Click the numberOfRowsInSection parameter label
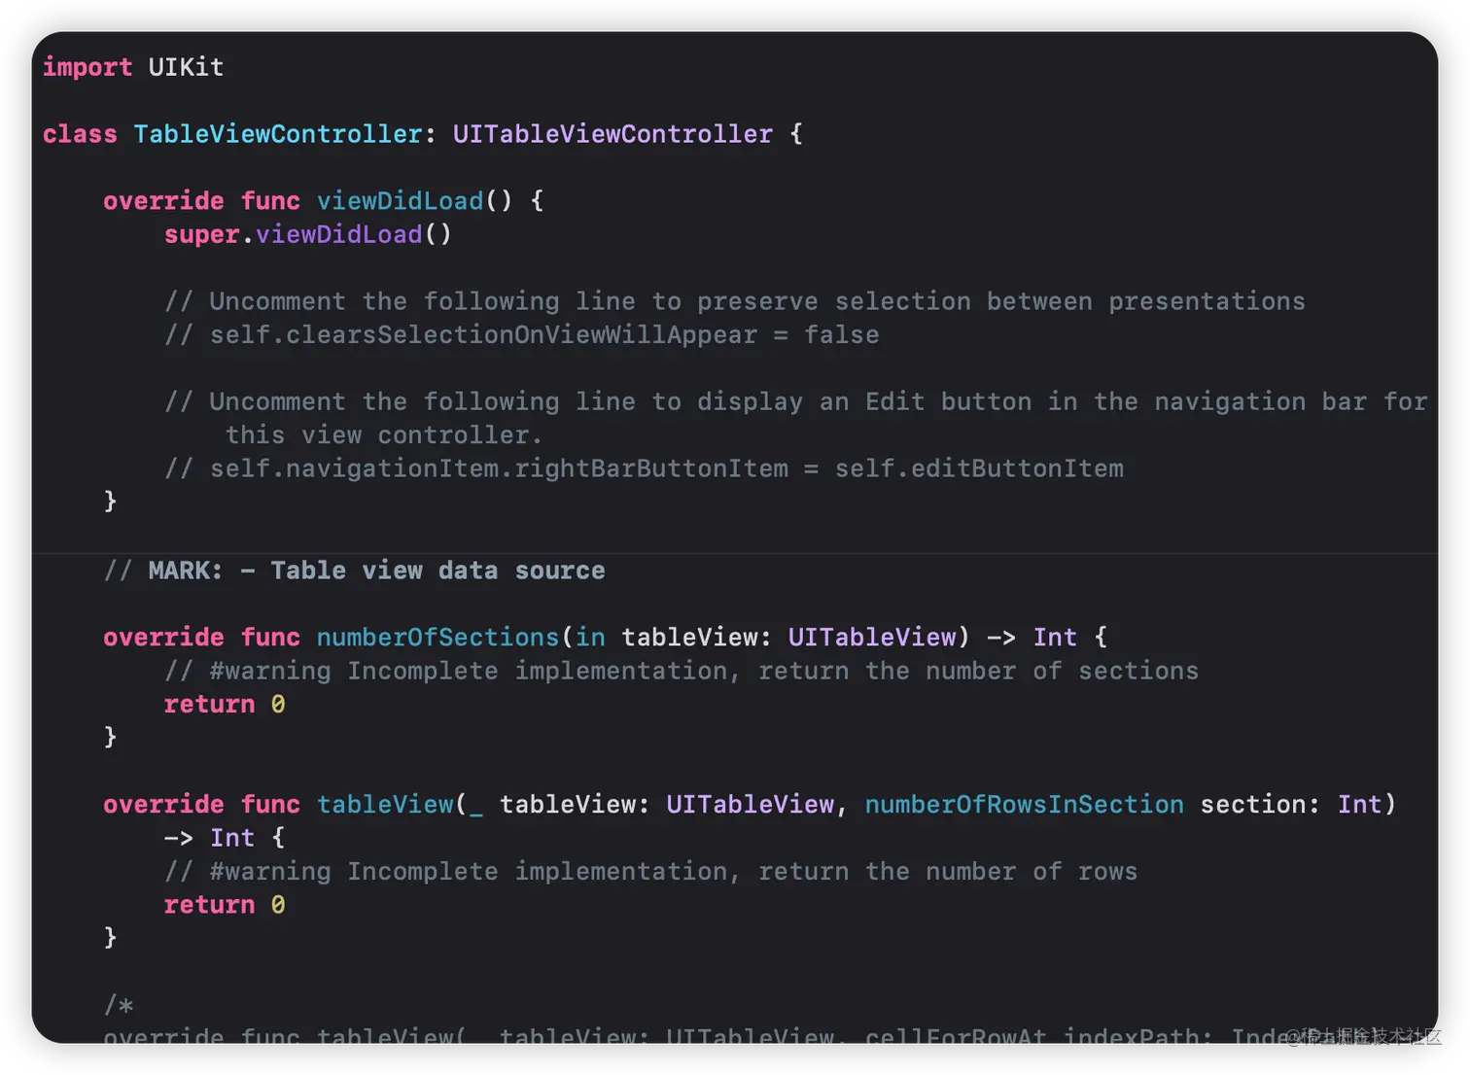 1023,804
